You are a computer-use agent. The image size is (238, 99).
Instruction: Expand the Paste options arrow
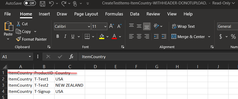coord(8,39)
